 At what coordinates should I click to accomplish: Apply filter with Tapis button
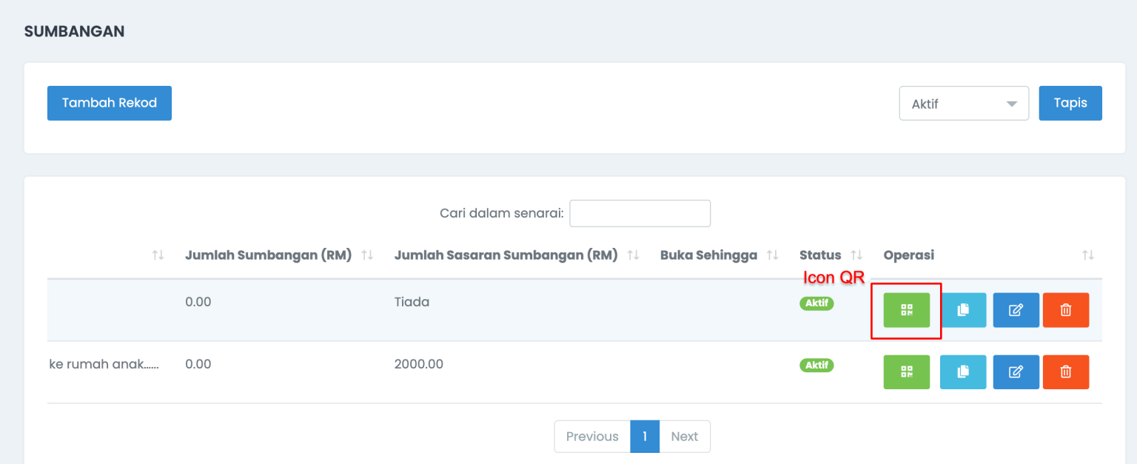[1070, 103]
